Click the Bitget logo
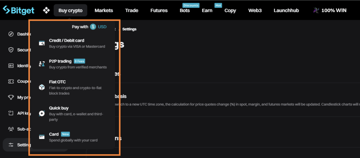 [x=18, y=10]
